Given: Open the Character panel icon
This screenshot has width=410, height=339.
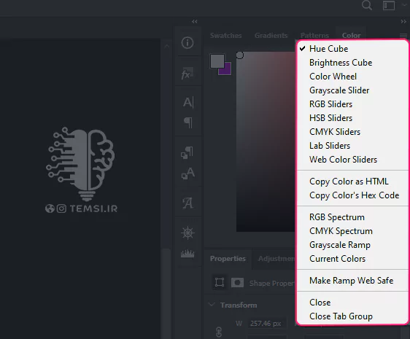Looking at the screenshot, I should click(x=188, y=102).
